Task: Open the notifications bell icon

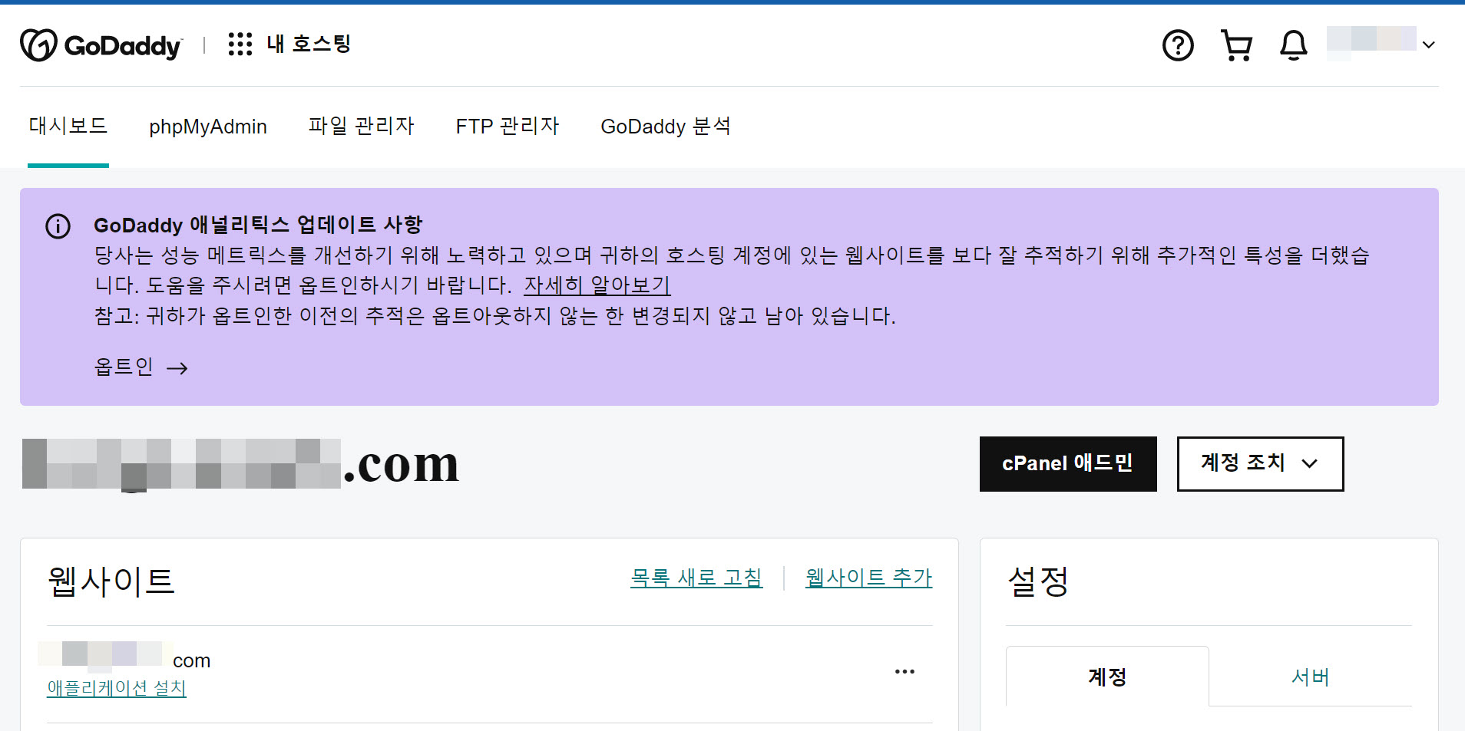Action: point(1293,46)
